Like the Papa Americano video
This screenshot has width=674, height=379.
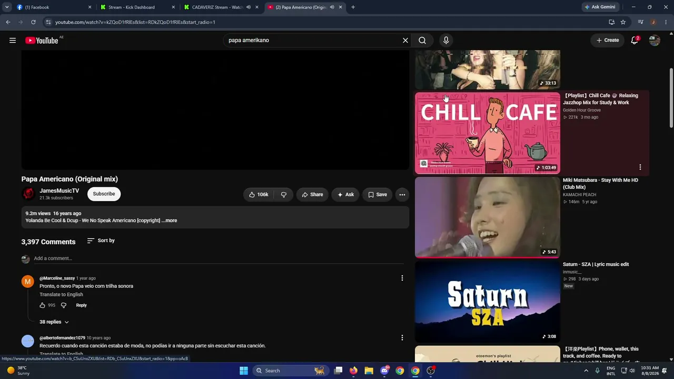click(259, 195)
